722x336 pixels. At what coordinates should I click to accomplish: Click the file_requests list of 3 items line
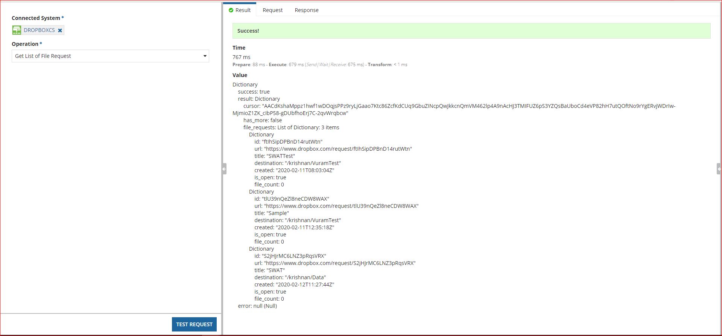(x=291, y=127)
